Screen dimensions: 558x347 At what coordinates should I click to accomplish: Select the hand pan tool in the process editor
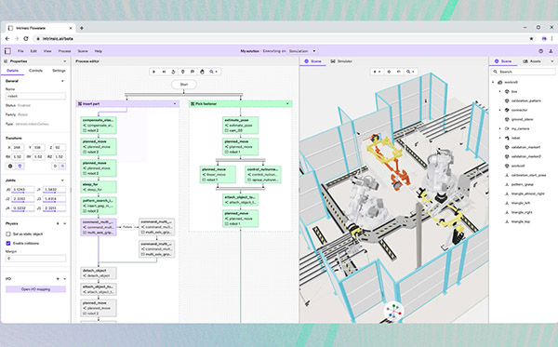point(202,72)
